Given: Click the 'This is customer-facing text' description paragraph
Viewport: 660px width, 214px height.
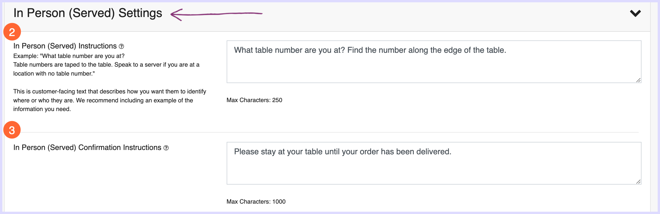Looking at the screenshot, I should point(110,100).
